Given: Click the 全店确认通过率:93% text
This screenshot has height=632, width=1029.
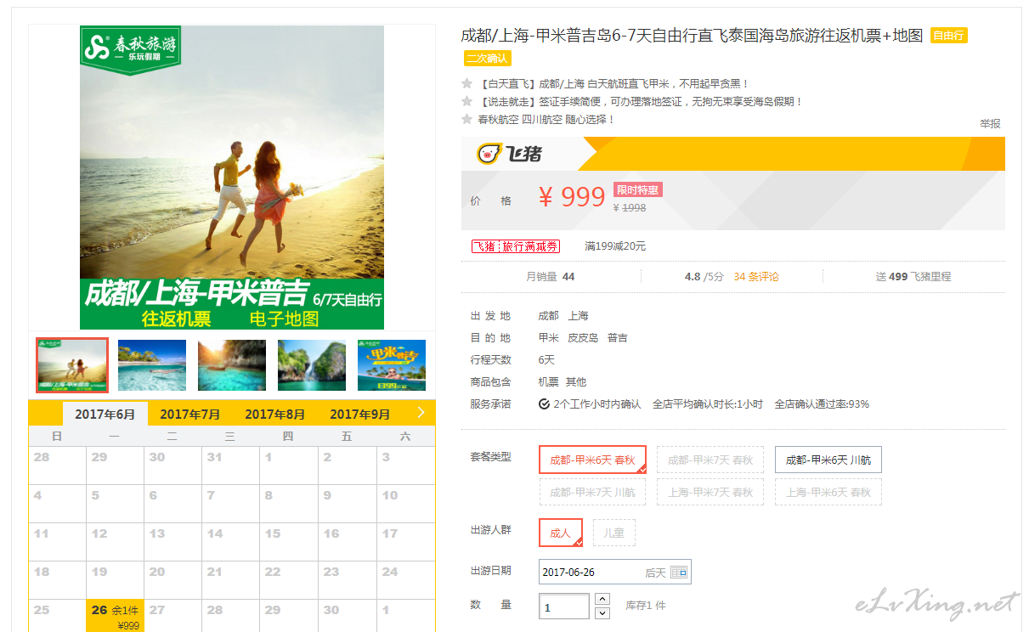Looking at the screenshot, I should coord(822,404).
